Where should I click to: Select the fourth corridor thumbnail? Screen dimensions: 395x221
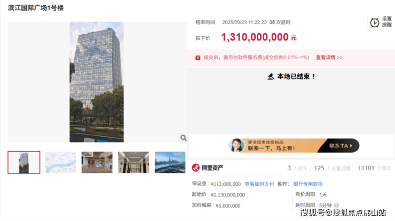[133, 162]
